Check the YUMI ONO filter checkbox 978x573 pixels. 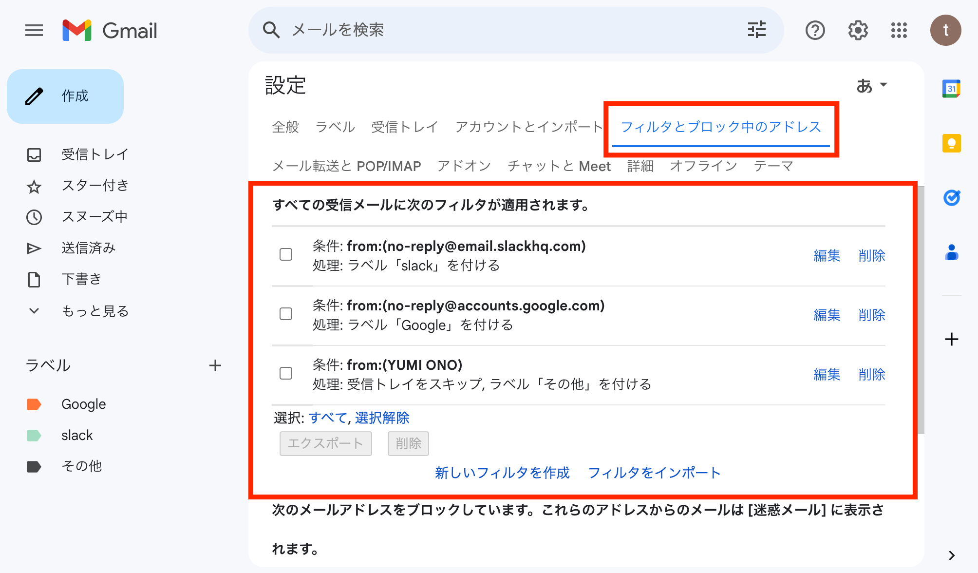click(x=286, y=373)
